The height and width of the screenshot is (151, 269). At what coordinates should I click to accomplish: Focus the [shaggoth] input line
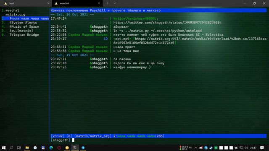(x=158, y=140)
